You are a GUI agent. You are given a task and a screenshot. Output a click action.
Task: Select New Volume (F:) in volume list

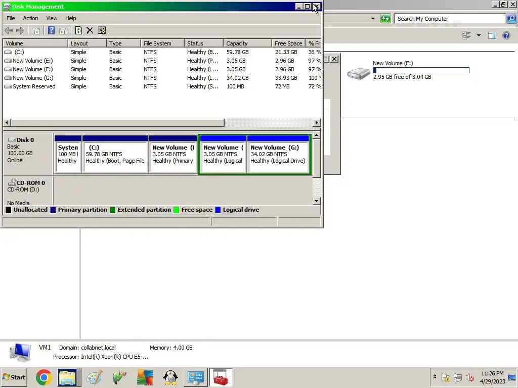[x=162, y=69]
